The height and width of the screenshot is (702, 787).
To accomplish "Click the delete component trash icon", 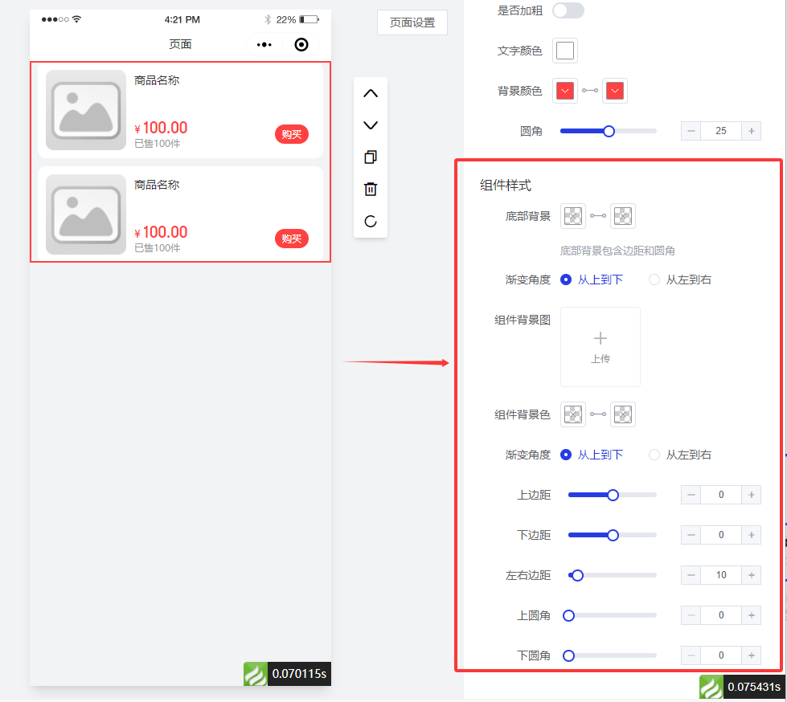I will [370, 190].
